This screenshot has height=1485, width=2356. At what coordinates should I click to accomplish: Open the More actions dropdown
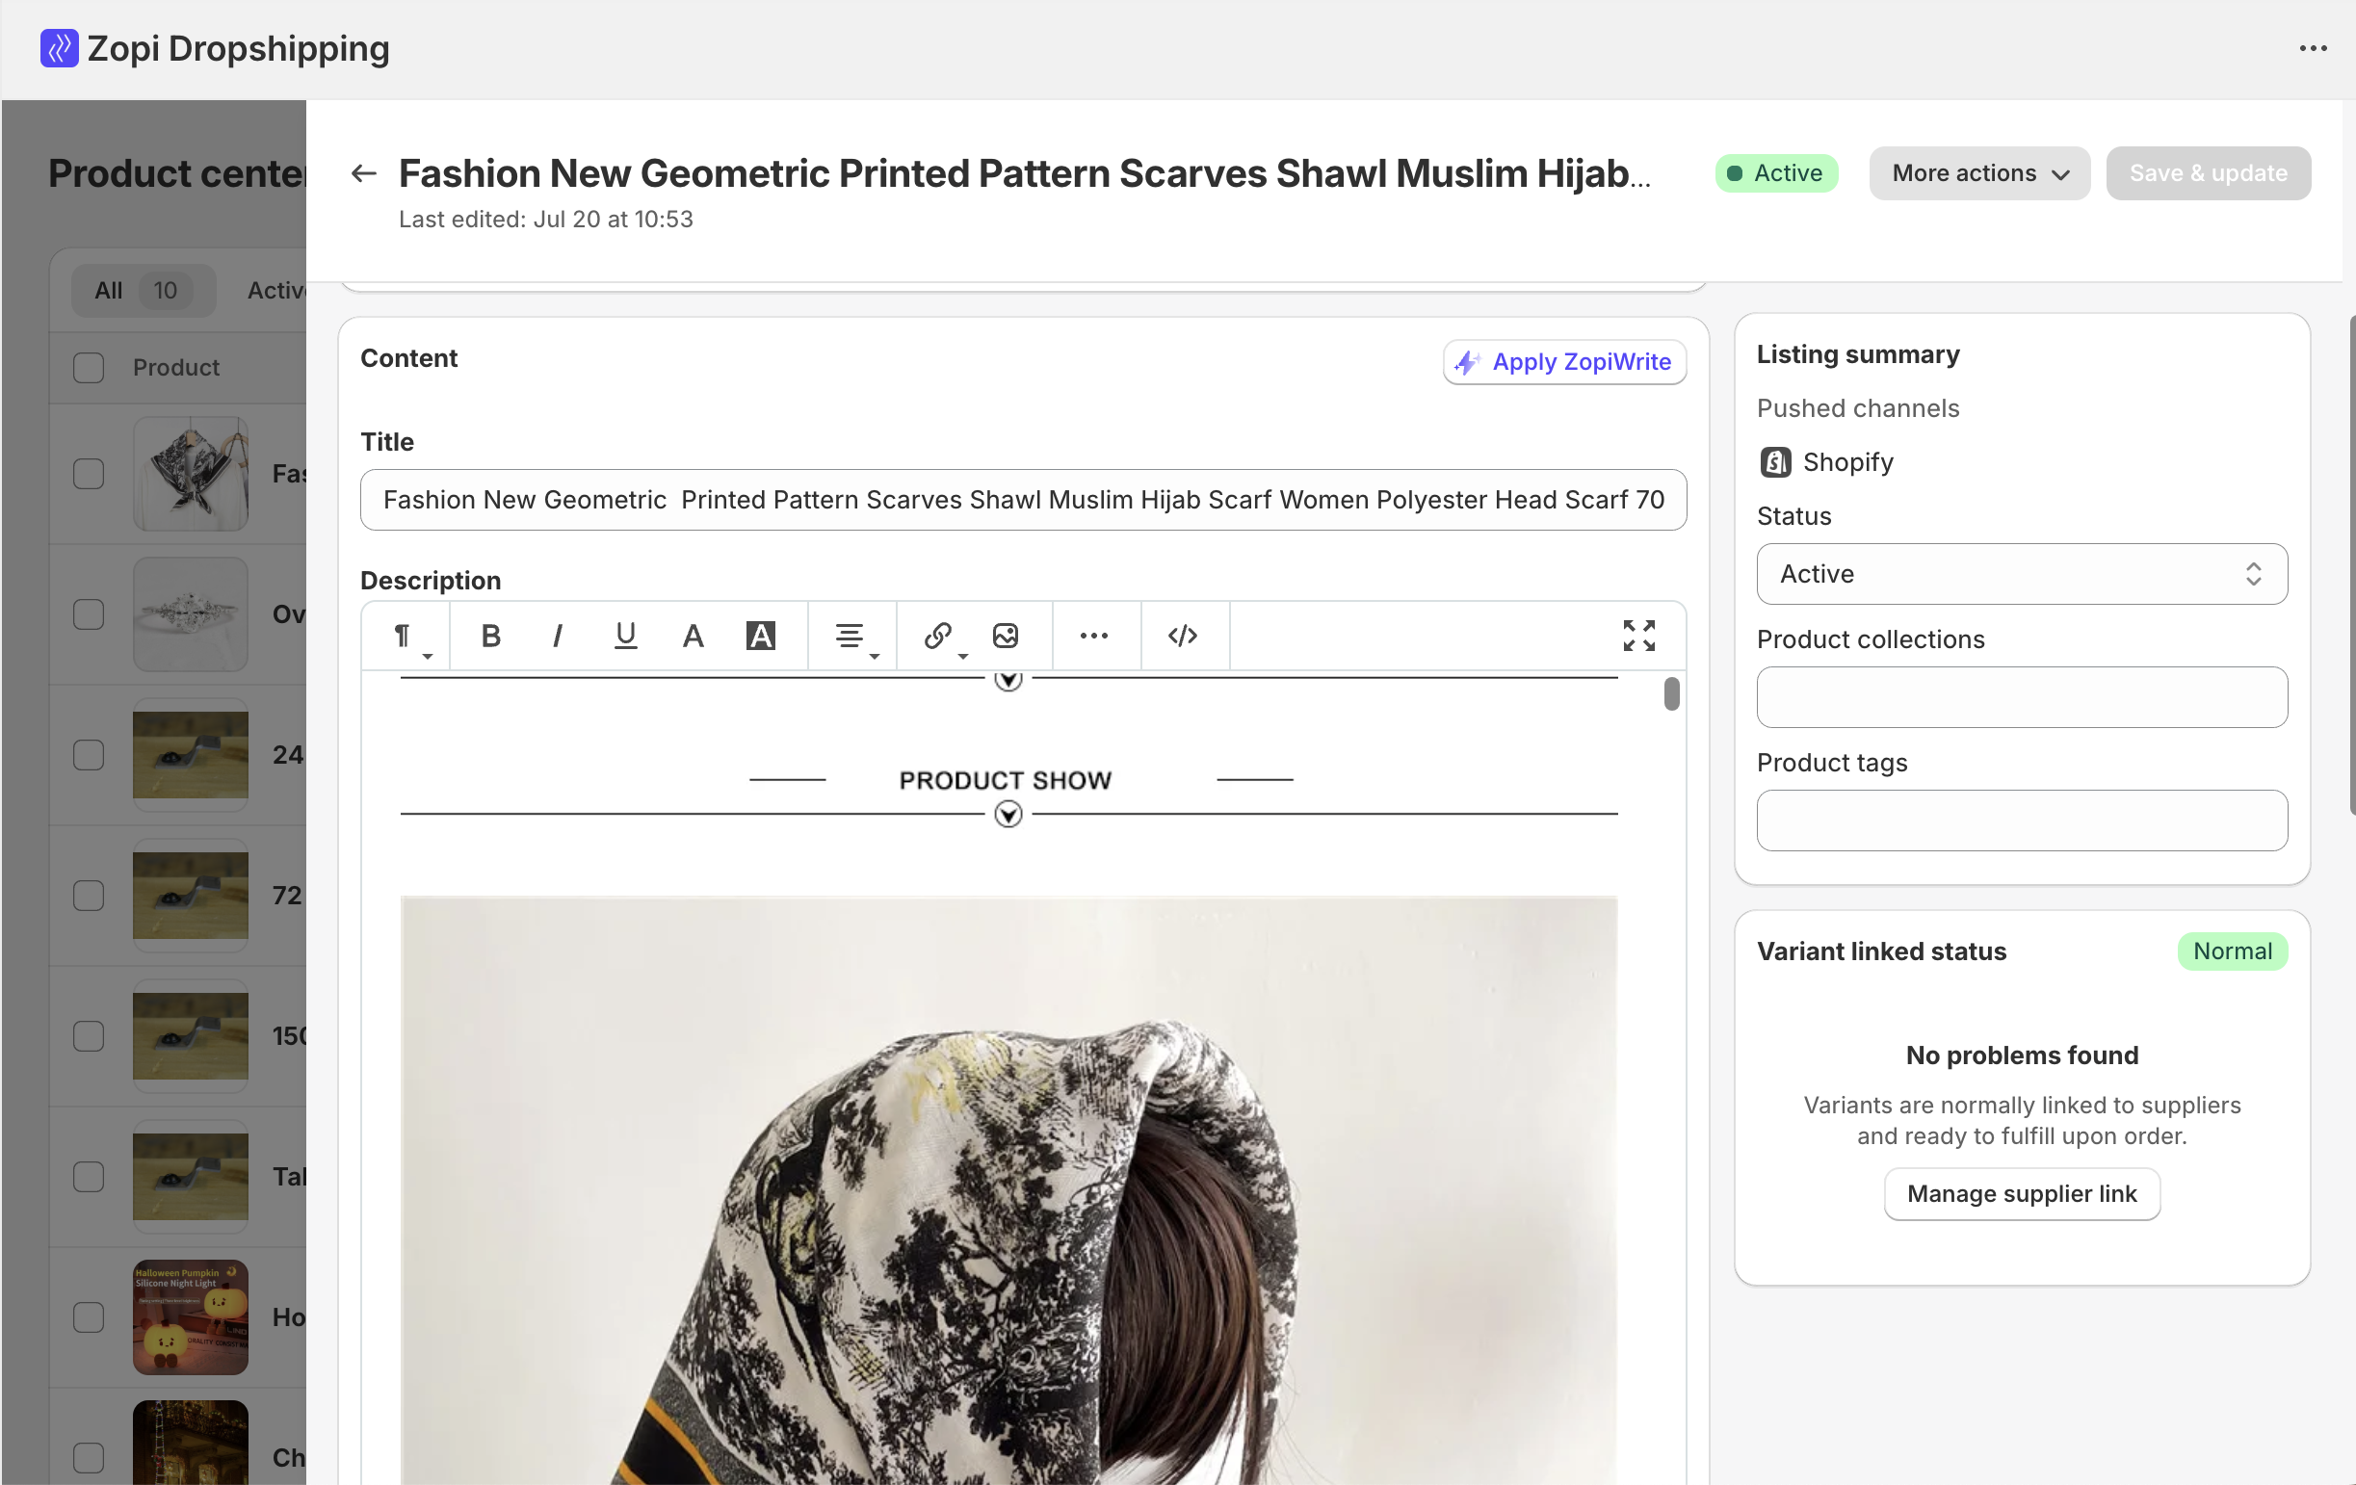pyautogui.click(x=1979, y=173)
